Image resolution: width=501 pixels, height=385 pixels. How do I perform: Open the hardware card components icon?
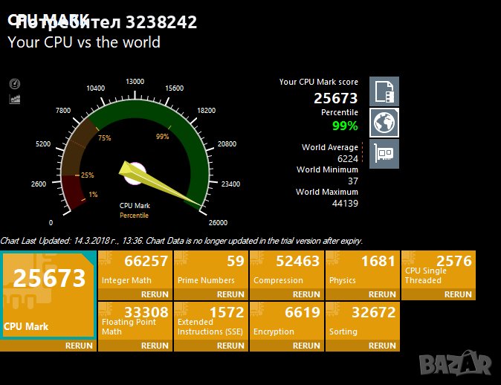384,154
